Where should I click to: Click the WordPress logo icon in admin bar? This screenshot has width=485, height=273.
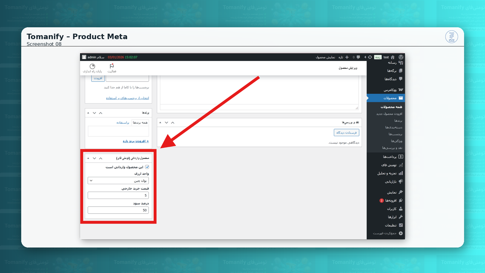(401, 57)
